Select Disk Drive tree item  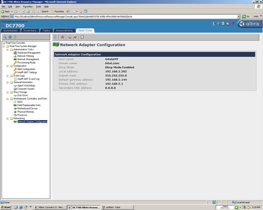coord(23,95)
